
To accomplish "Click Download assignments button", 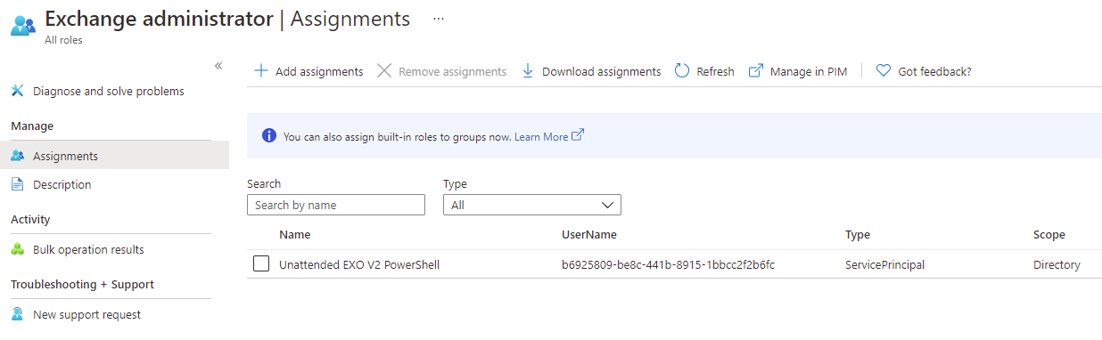I will (x=591, y=71).
